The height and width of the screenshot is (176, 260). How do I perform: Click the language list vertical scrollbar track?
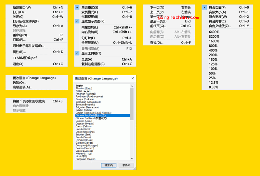pos(132,139)
